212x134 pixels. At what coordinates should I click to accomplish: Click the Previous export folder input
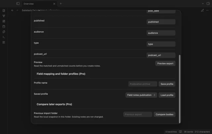[138, 114]
